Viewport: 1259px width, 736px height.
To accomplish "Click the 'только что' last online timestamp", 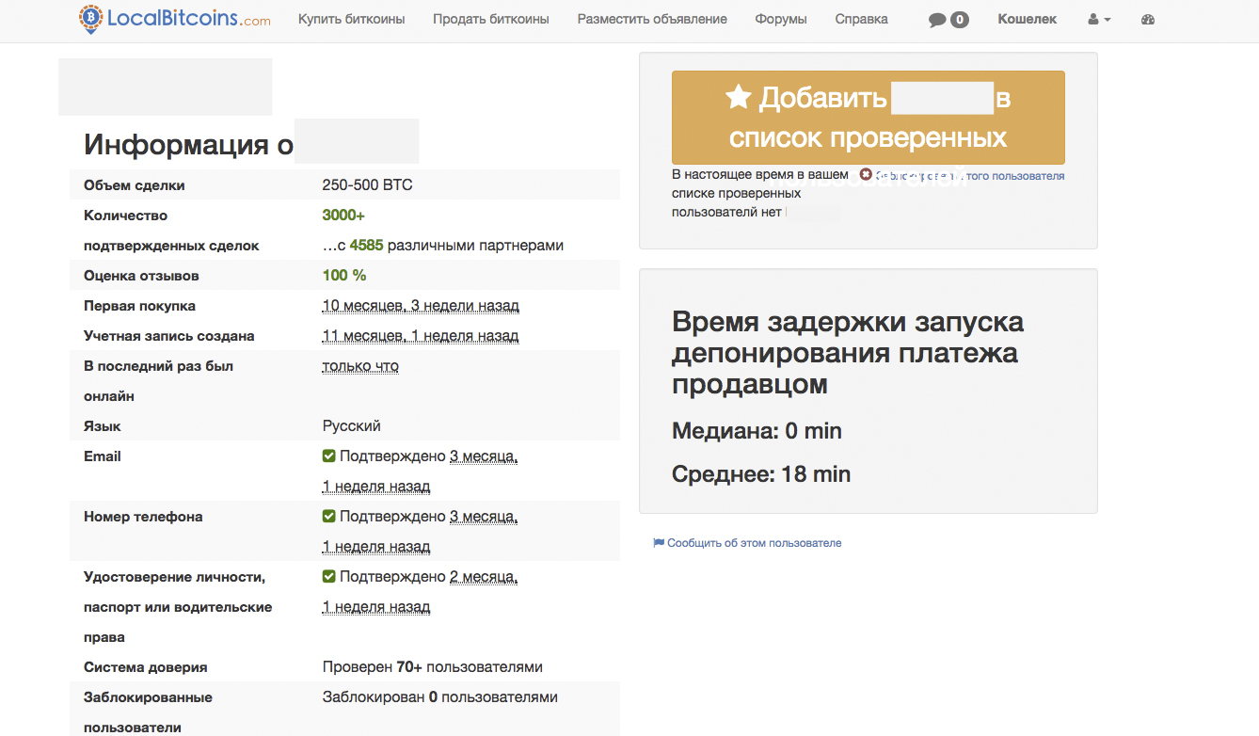I will [x=360, y=366].
